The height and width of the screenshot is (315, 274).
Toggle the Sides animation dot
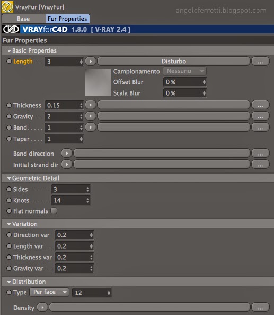[9, 189]
